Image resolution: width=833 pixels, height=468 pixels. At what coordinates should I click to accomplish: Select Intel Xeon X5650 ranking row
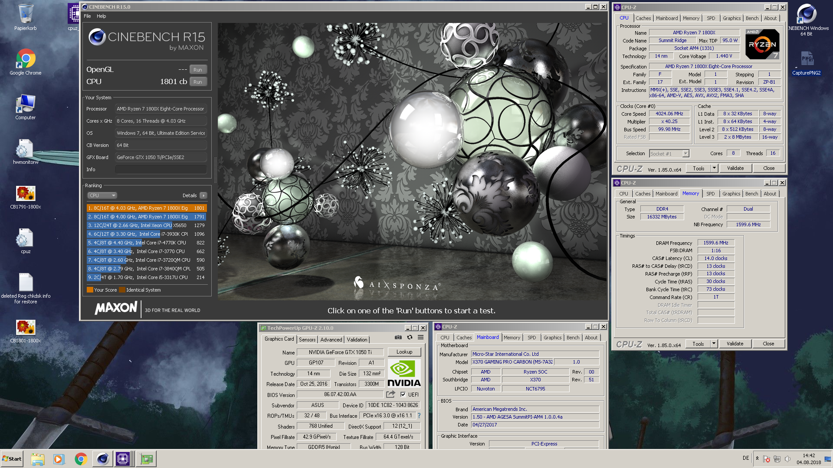[147, 225]
